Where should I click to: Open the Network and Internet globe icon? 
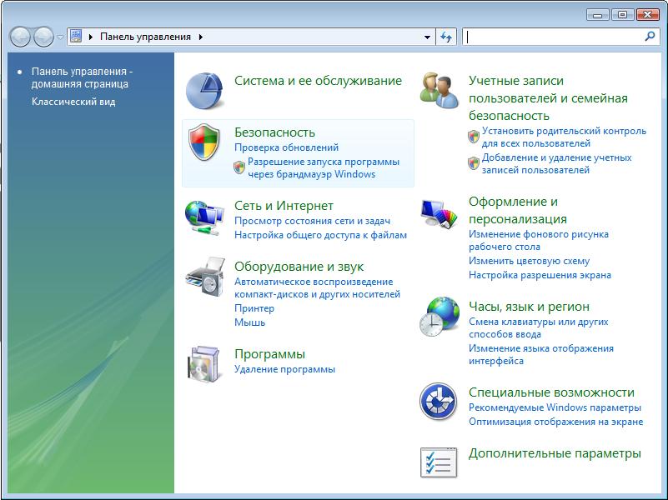click(204, 217)
